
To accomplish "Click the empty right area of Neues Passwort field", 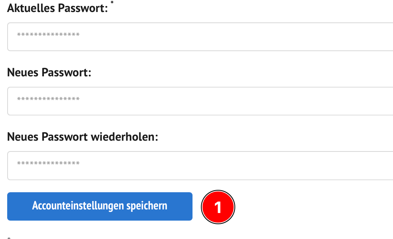I will click(x=320, y=101).
